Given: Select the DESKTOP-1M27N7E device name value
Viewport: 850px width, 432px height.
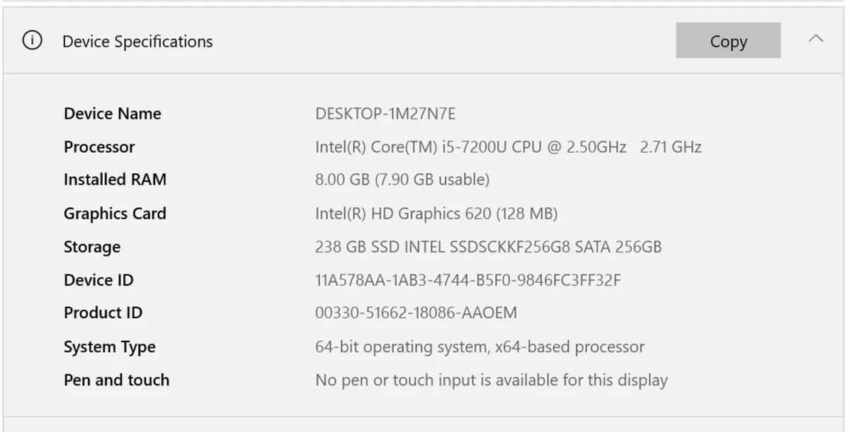Looking at the screenshot, I should [x=385, y=114].
